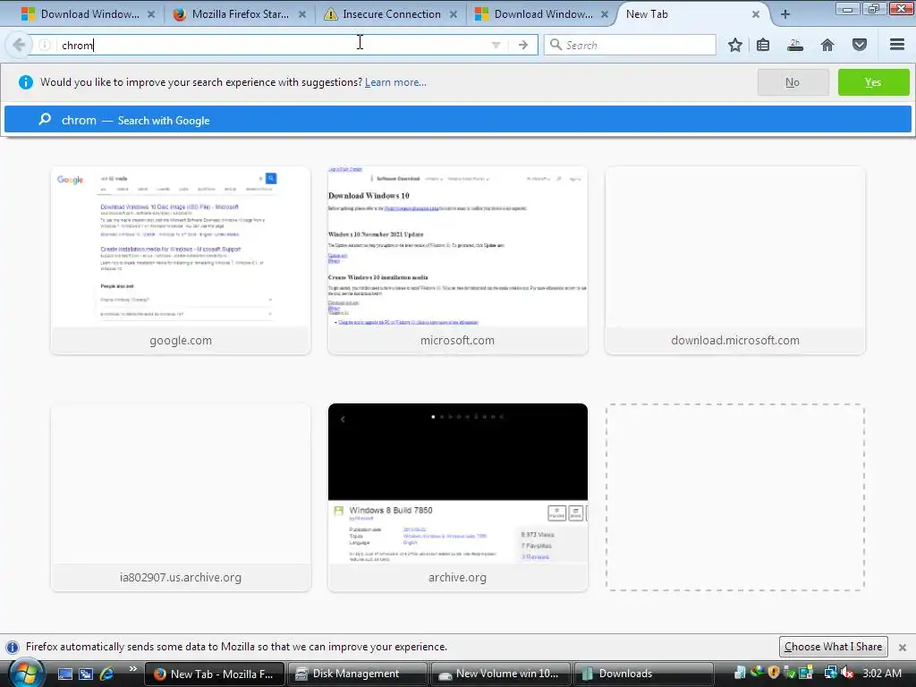The image size is (916, 687).
Task: Click the volume muted tray icon
Action: tap(847, 674)
